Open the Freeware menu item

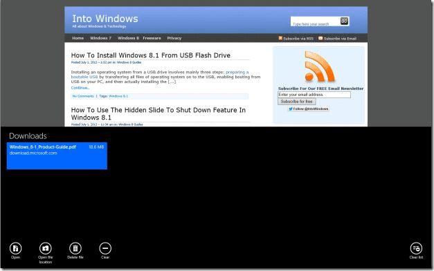pos(152,38)
